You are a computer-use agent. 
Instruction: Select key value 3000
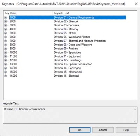pos(13,25)
